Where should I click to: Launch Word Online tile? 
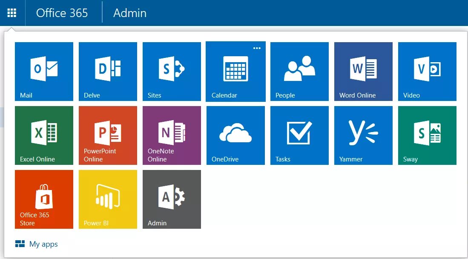(x=363, y=72)
